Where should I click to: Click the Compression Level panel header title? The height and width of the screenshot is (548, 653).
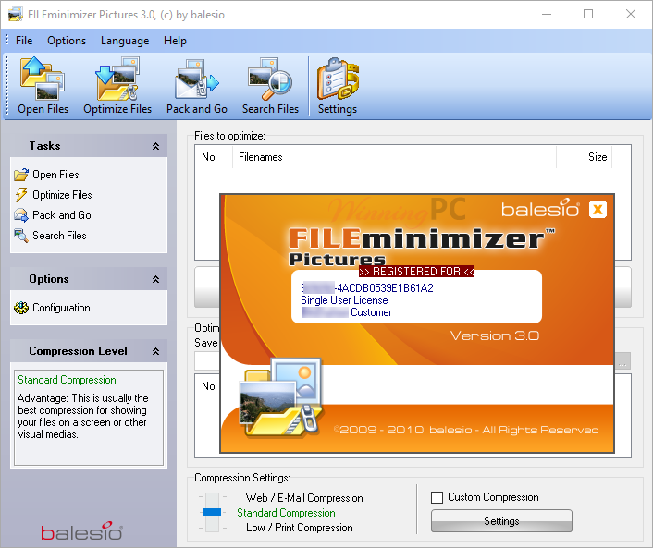click(x=78, y=351)
